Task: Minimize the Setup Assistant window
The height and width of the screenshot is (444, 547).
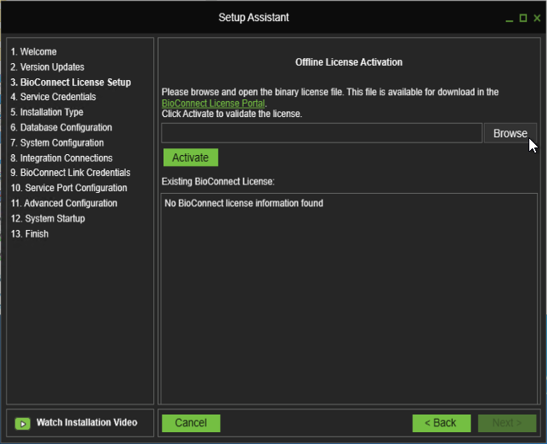Action: point(509,18)
